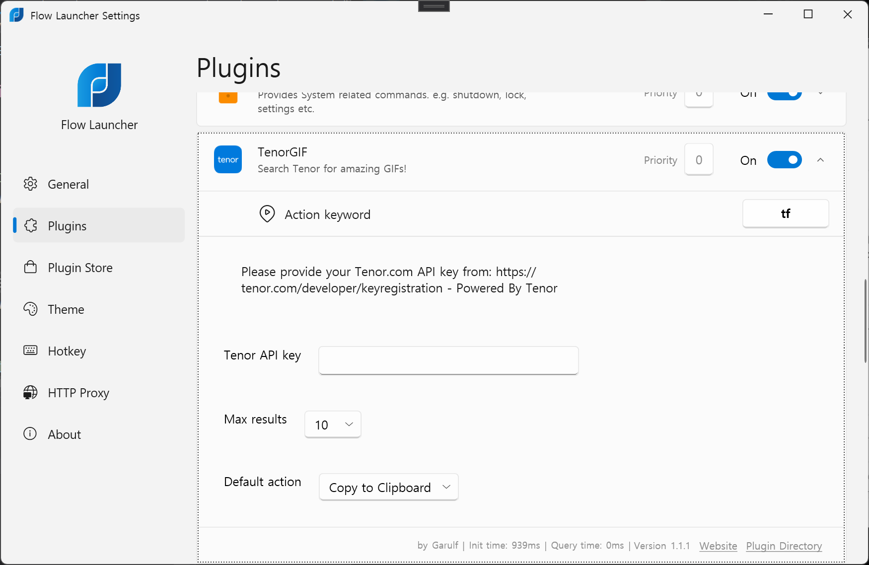Open Theme settings
869x565 pixels.
point(99,309)
